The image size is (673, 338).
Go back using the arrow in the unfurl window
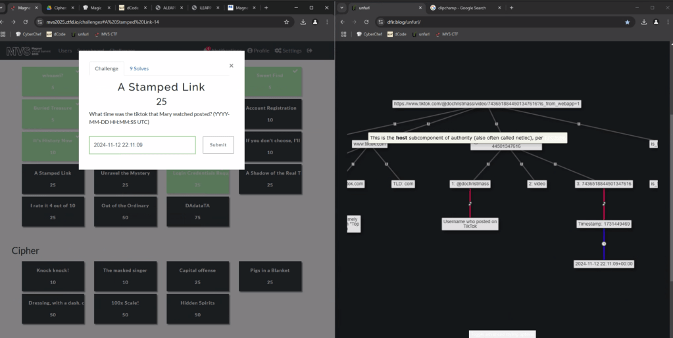[x=343, y=22]
